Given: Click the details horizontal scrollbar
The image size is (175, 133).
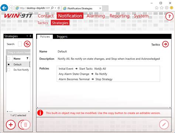Looking at the screenshot, I should (x=104, y=108).
